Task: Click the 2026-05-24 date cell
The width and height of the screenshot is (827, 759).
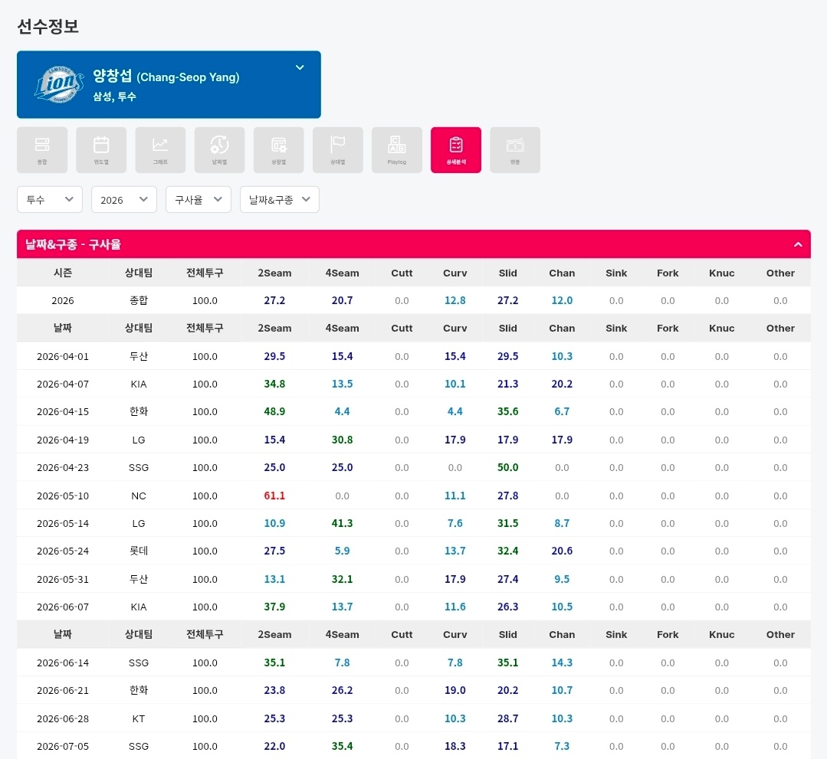Action: coord(63,551)
